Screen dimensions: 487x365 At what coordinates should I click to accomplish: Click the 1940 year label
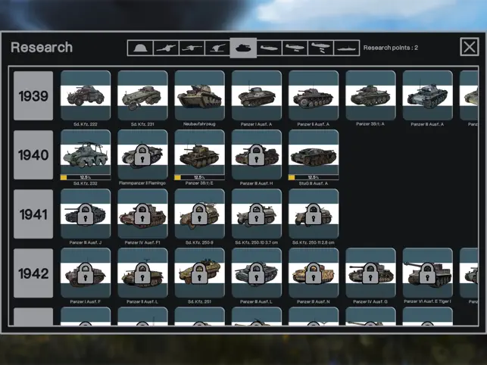(33, 154)
